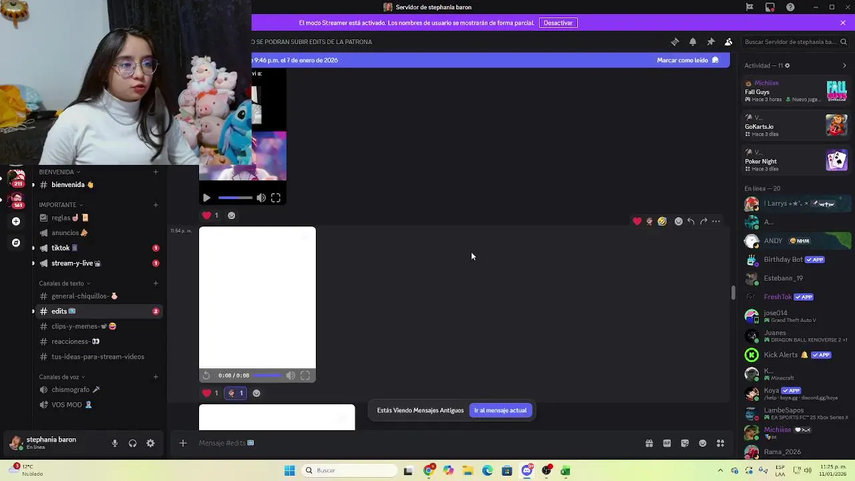Fullscreen the 0:08 video attachment
Viewport: 855px width, 481px height.
[305, 375]
